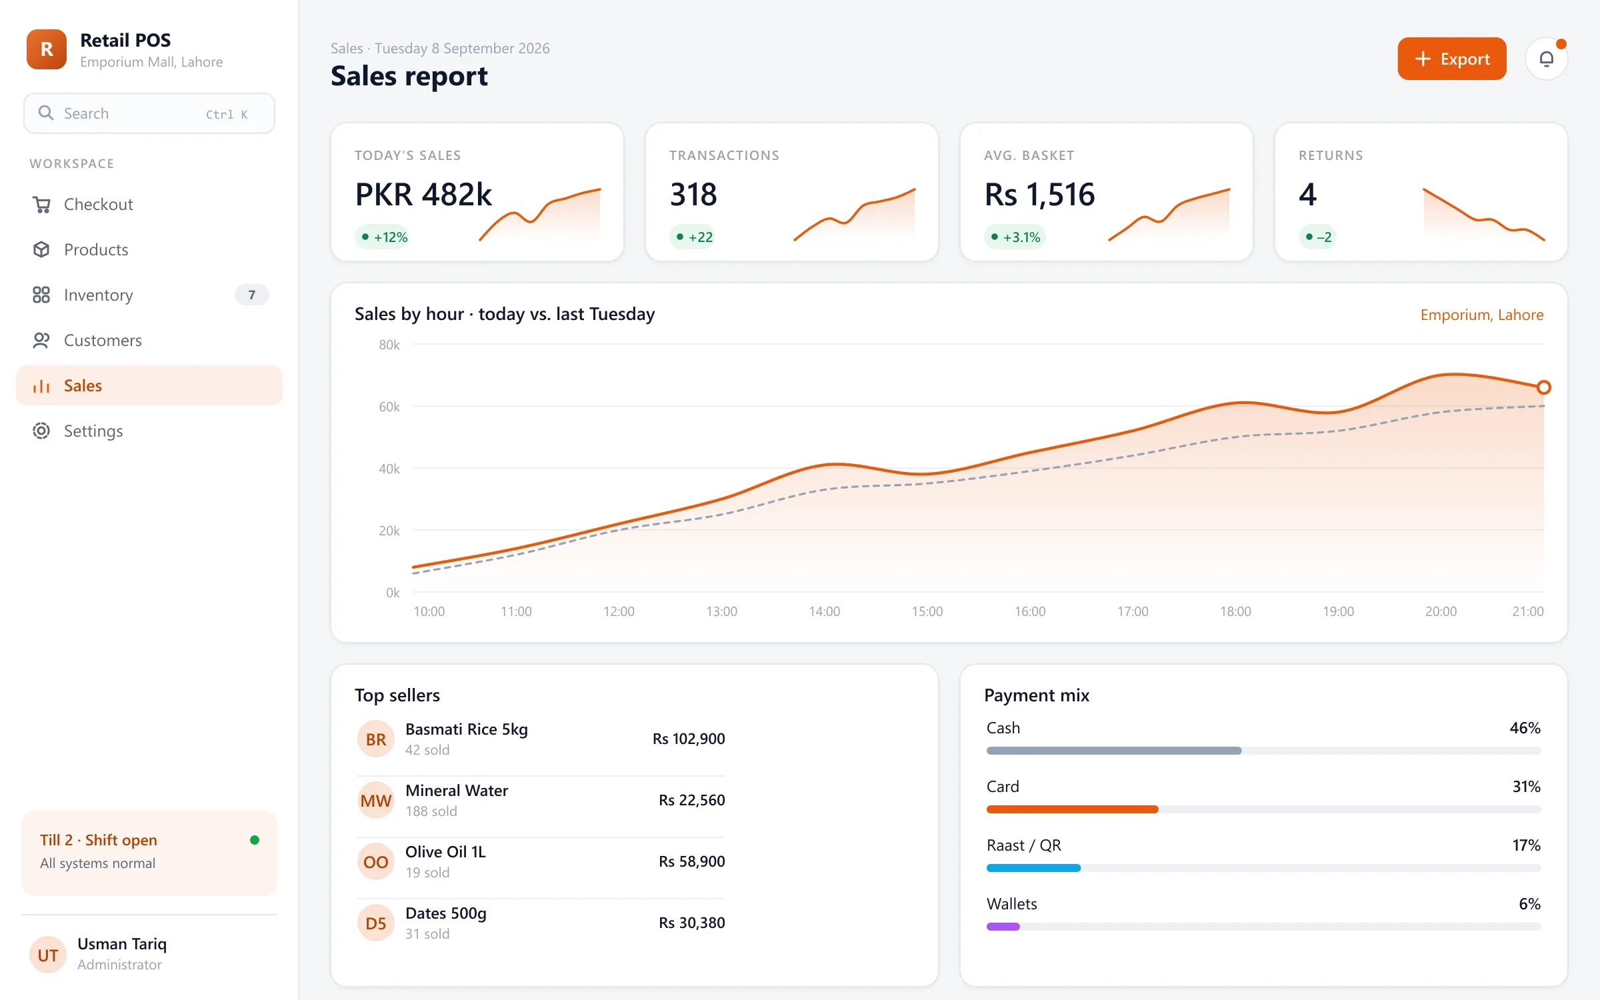The height and width of the screenshot is (1000, 1600).
Task: Click the OO avatar for Olive Oil
Action: tap(376, 861)
